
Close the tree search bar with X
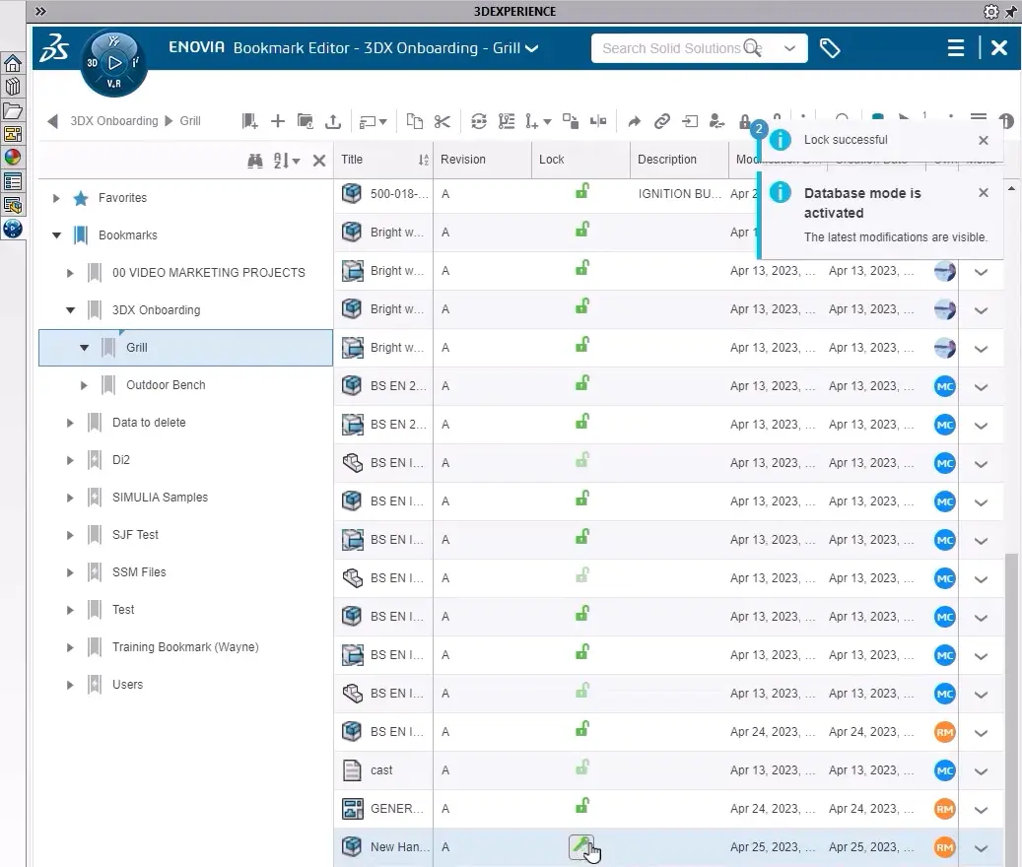coord(318,161)
